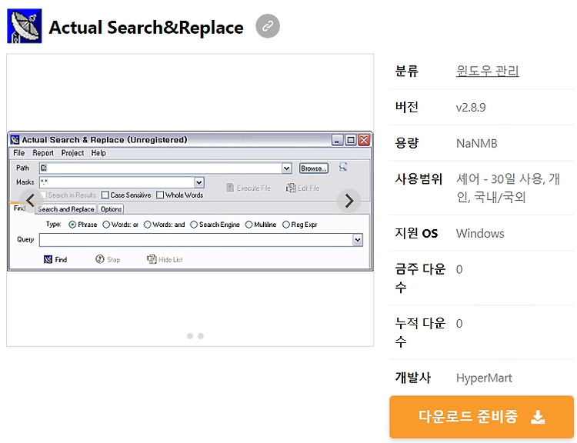Switch to the Options tab

coord(111,209)
